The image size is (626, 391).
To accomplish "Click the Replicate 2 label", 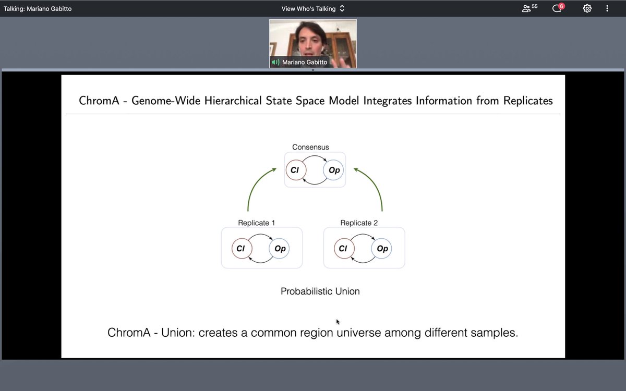I will pyautogui.click(x=359, y=223).
